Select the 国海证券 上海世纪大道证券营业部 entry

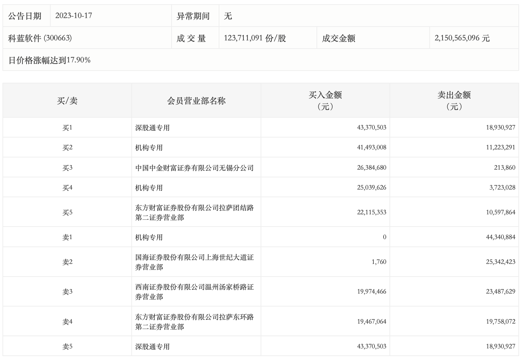tap(194, 262)
